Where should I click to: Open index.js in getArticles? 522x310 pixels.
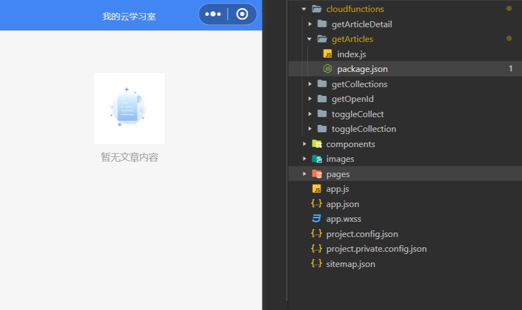click(x=352, y=54)
